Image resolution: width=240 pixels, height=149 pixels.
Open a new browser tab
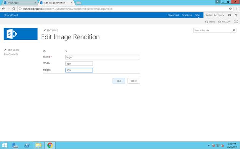[x=78, y=3]
